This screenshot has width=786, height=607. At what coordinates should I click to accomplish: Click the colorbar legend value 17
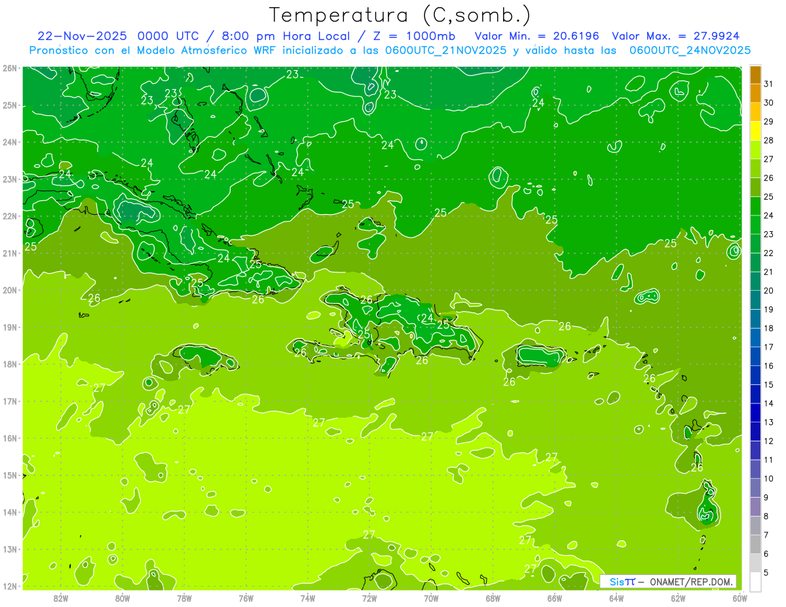[x=768, y=347]
